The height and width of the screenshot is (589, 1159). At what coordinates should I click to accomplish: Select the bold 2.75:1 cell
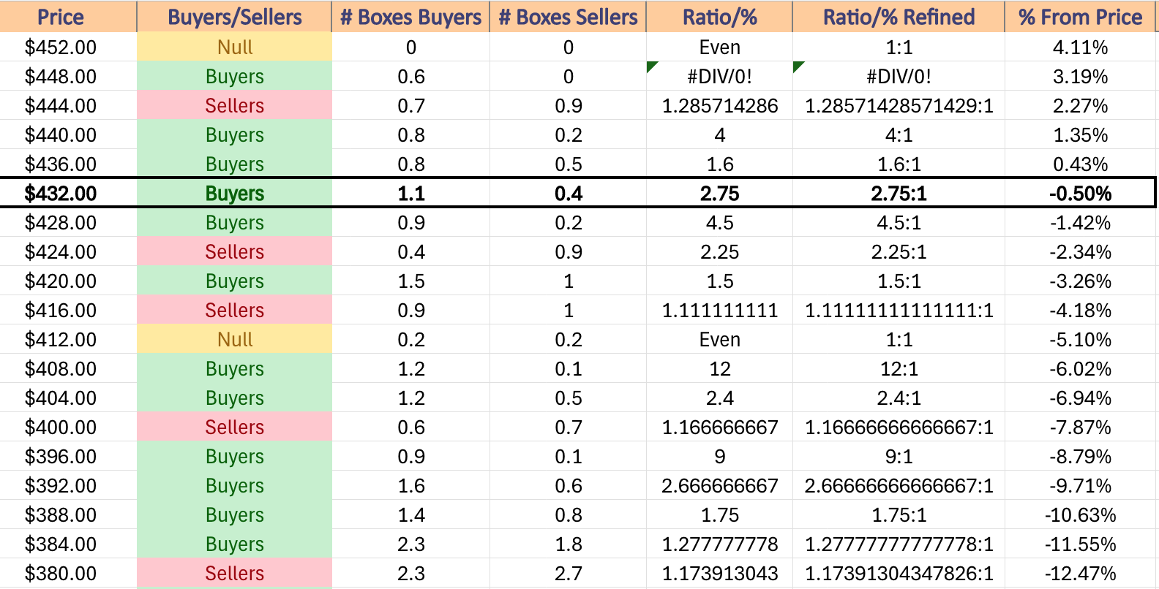899,193
